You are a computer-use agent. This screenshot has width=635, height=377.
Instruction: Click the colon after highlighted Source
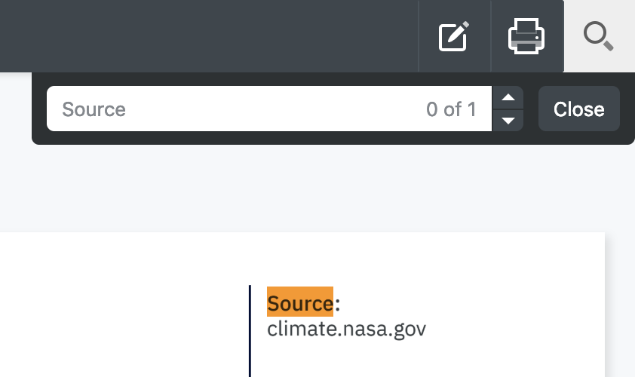point(338,303)
